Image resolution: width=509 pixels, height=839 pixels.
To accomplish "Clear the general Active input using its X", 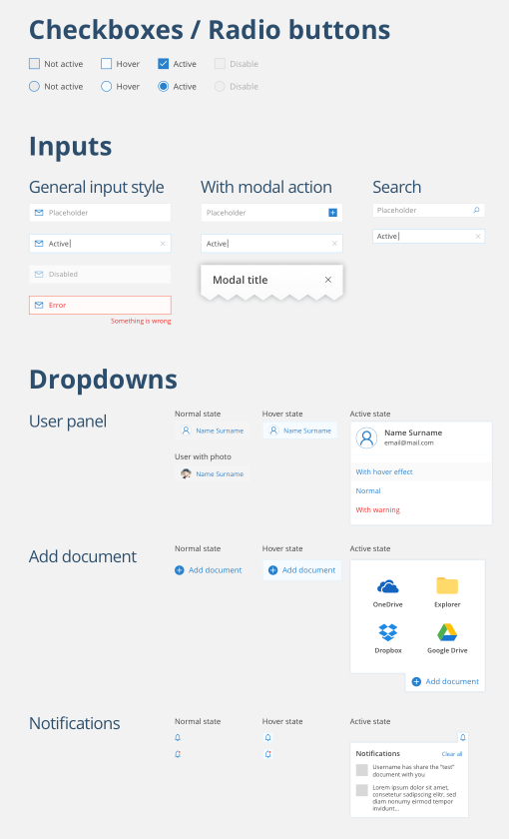I will [163, 244].
